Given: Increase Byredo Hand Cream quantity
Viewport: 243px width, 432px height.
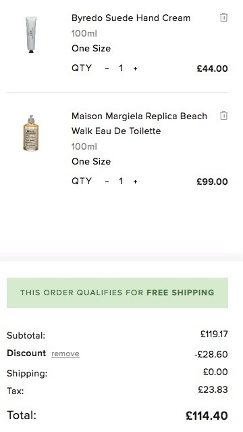Looking at the screenshot, I should click(x=135, y=68).
